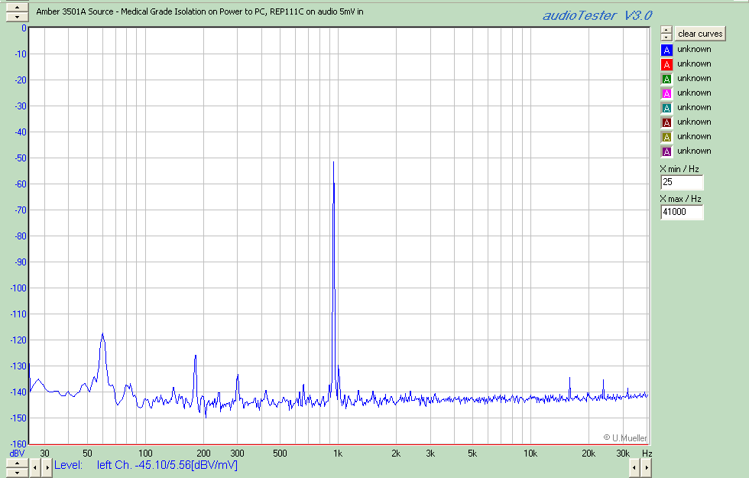
Task: Click bottom-left Y-axis up arrow
Action: click(17, 463)
